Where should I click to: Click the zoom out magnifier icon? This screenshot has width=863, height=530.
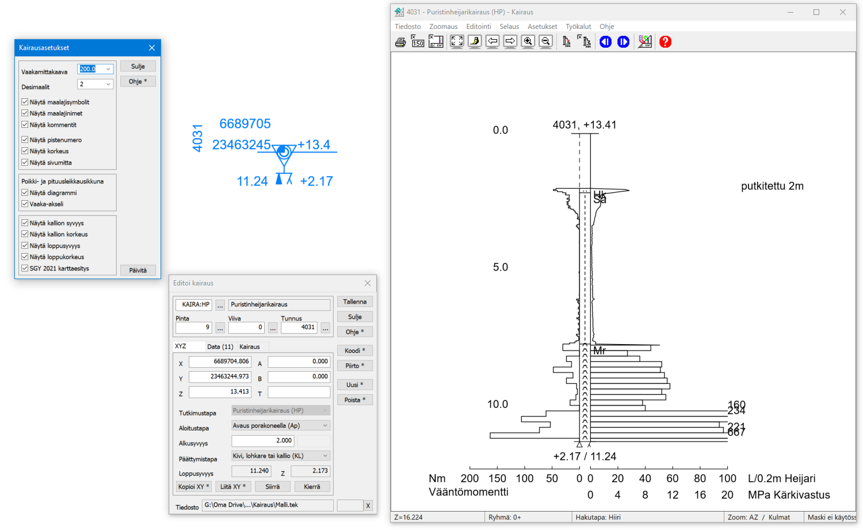[545, 41]
